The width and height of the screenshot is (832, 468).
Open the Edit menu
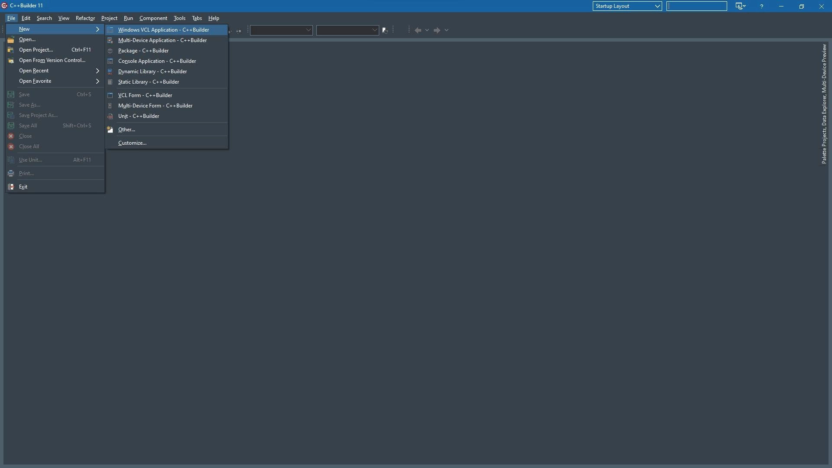(26, 18)
